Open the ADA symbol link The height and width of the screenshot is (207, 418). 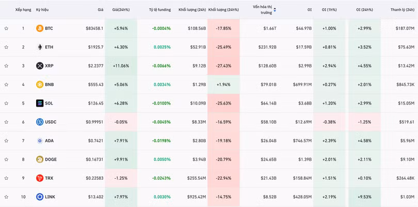pyautogui.click(x=49, y=141)
